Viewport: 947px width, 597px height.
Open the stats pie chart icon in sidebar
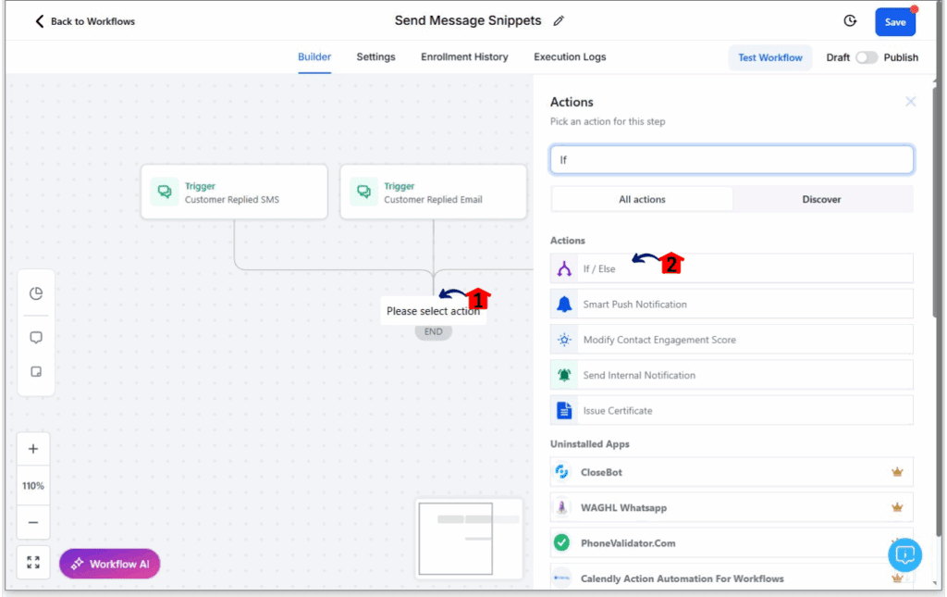pyautogui.click(x=36, y=293)
